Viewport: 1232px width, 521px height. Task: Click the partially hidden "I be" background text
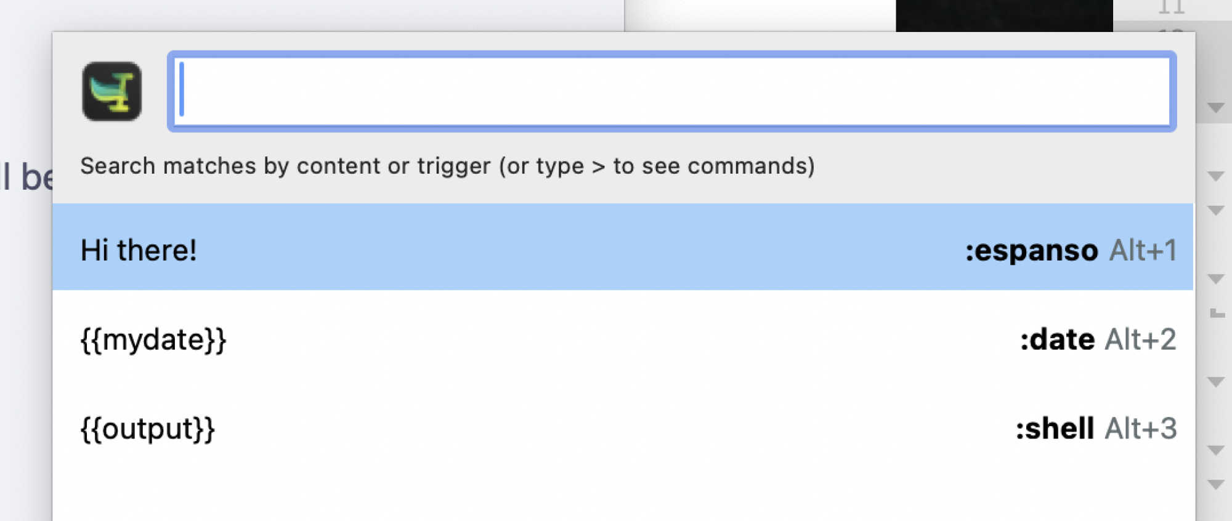(x=27, y=177)
